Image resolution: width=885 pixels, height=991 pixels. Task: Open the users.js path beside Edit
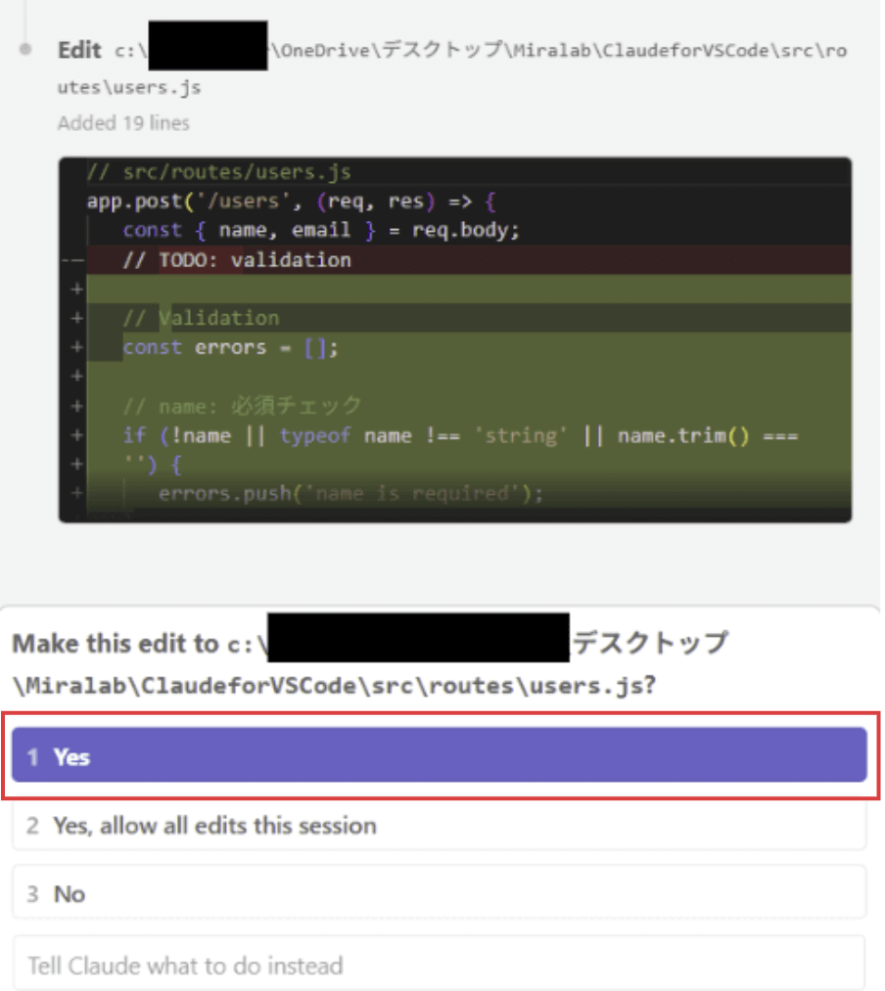click(x=480, y=68)
